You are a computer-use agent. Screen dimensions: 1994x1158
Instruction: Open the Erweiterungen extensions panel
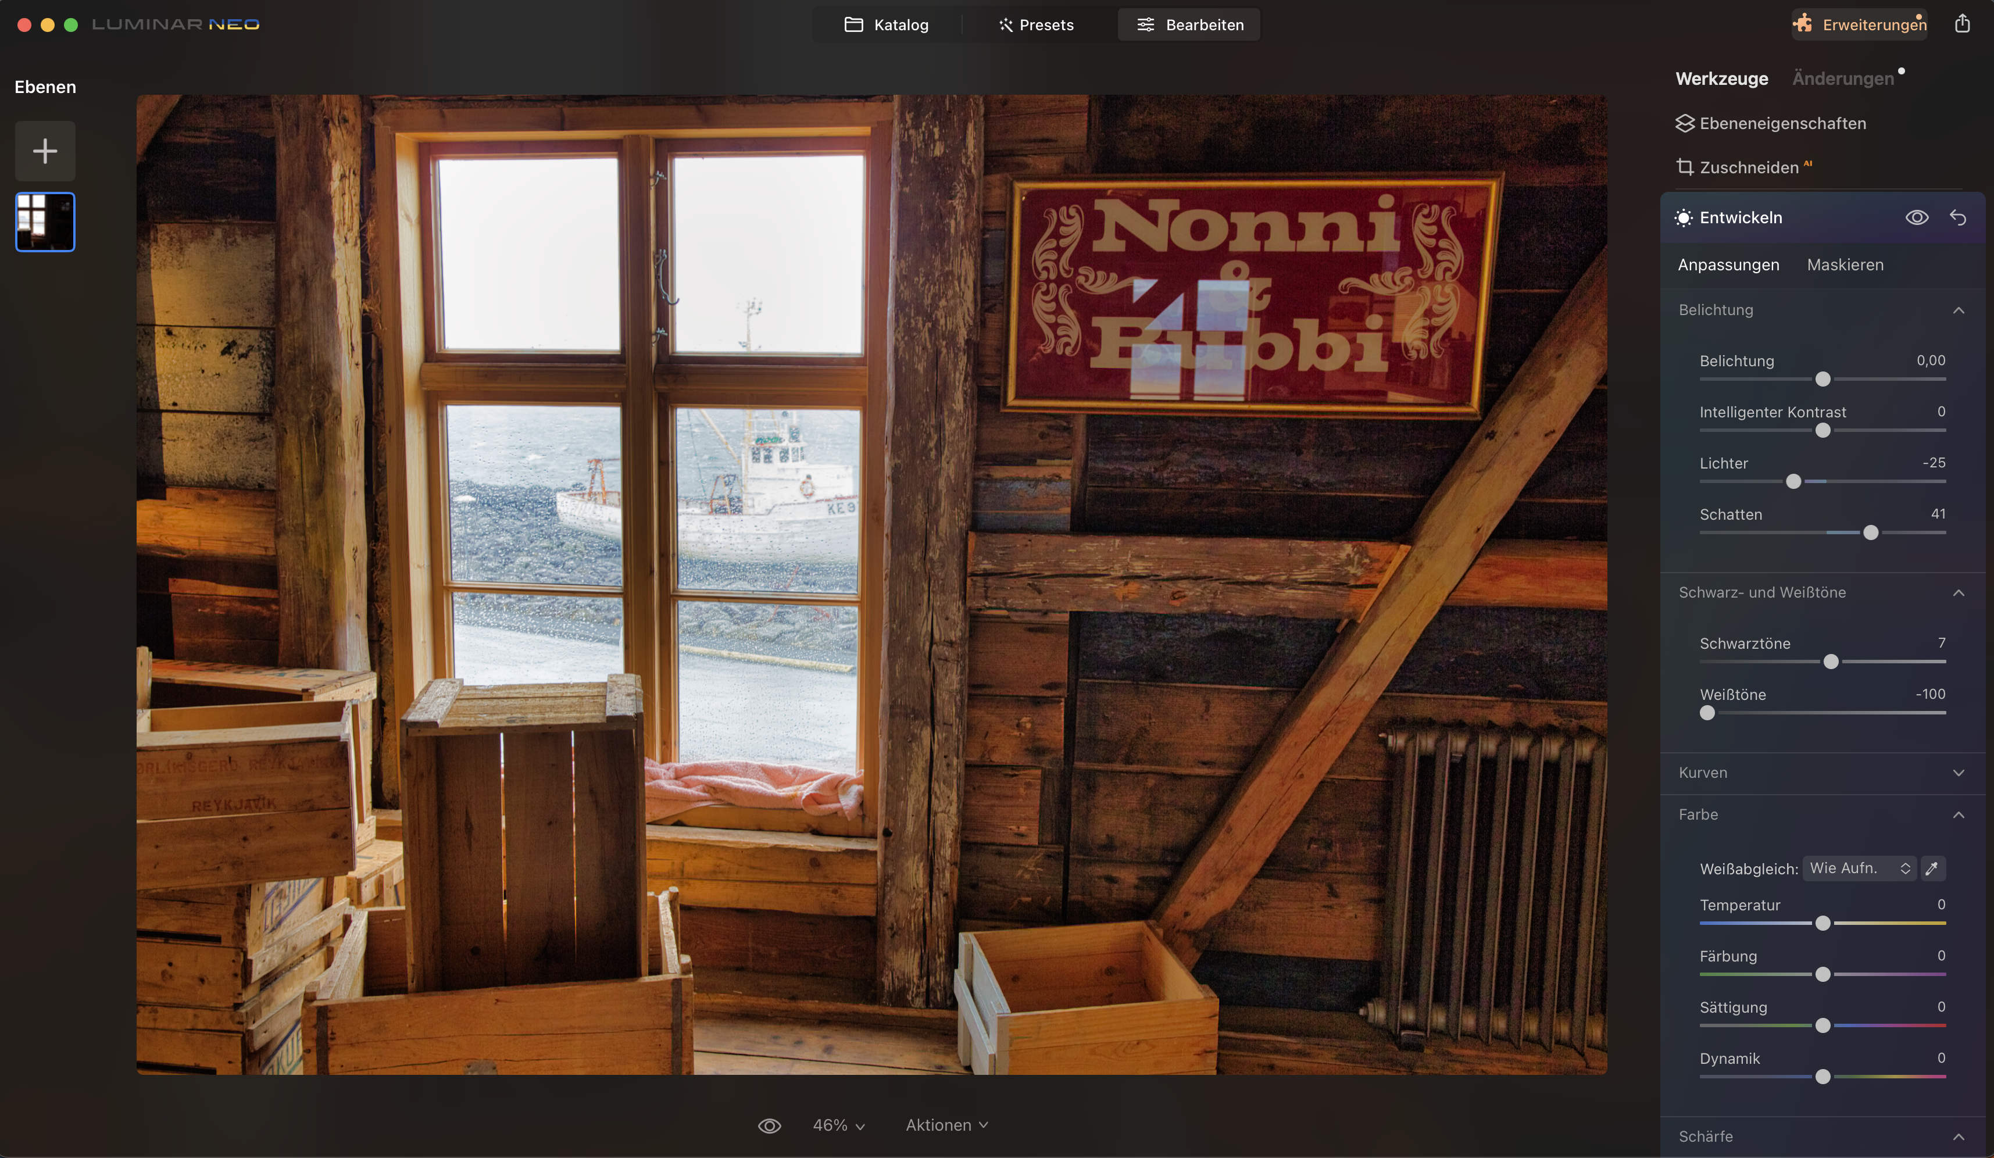coord(1860,24)
